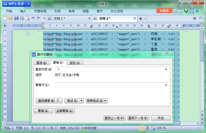Open the skin shirt icon
This screenshot has width=206, height=133.
click(x=180, y=11)
